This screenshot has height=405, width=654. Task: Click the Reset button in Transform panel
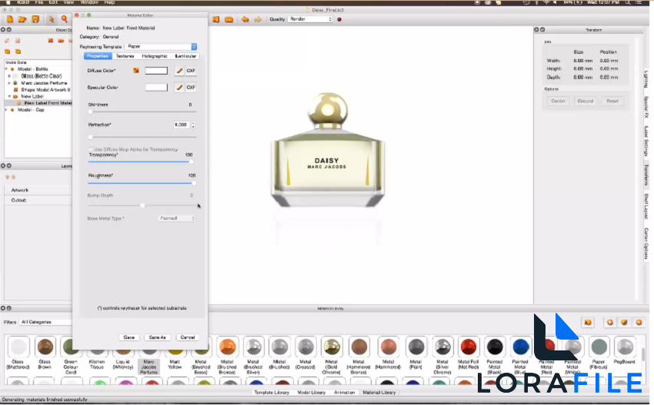(612, 101)
